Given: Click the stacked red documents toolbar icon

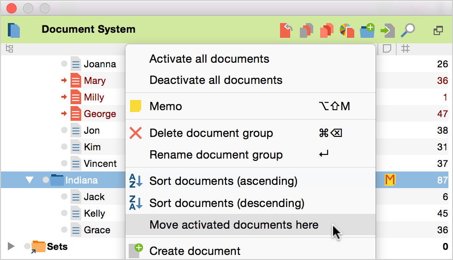Looking at the screenshot, I should pyautogui.click(x=327, y=30).
